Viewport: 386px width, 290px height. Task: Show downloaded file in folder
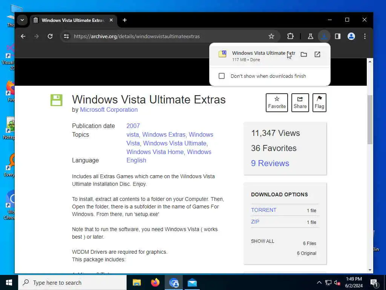(x=304, y=54)
